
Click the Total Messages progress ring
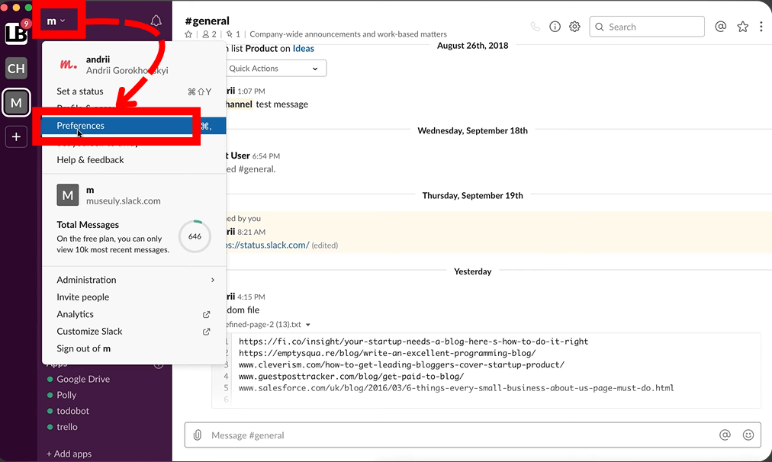tap(195, 236)
